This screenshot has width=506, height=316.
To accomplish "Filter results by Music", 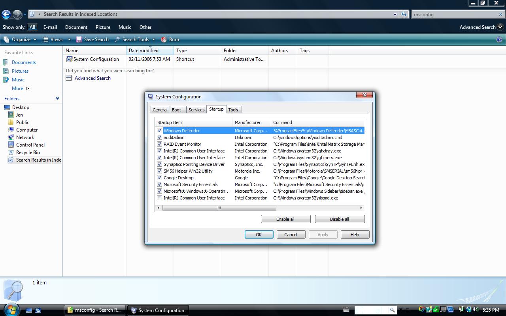I will pyautogui.click(x=125, y=27).
